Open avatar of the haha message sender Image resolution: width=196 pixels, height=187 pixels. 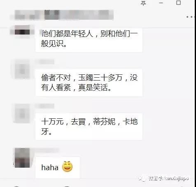coord(22,158)
